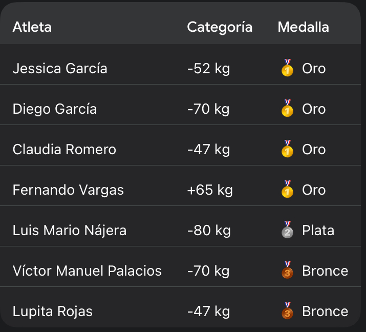This screenshot has height=332, width=366.
Task: Click Diego García's gold medal icon
Action: point(287,109)
